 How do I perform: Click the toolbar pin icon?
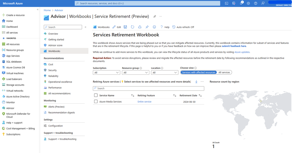147,27
